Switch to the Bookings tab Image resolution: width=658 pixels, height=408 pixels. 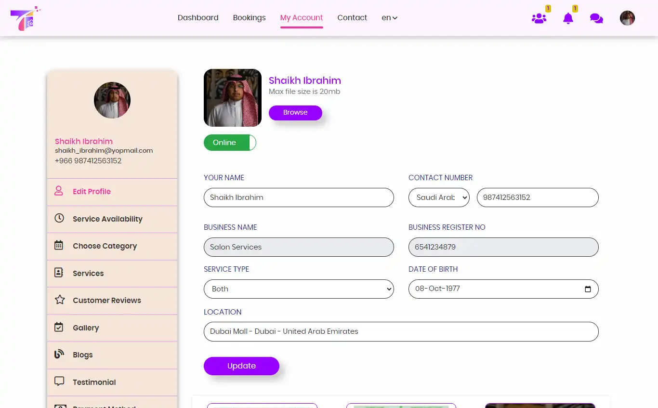tap(249, 18)
